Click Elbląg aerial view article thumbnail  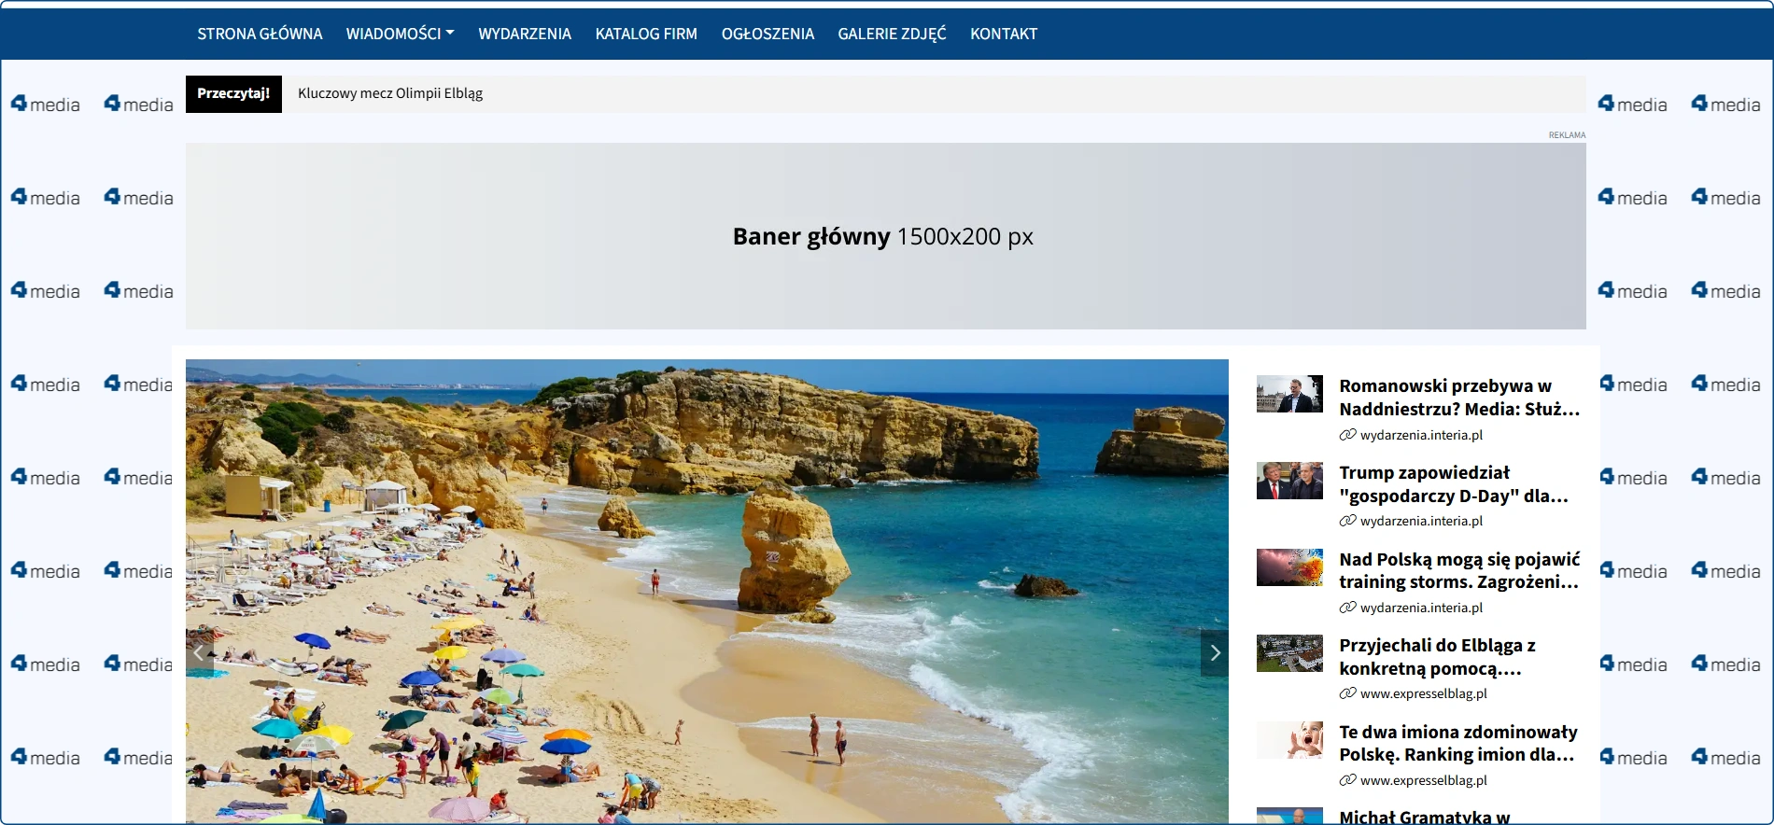[1289, 653]
